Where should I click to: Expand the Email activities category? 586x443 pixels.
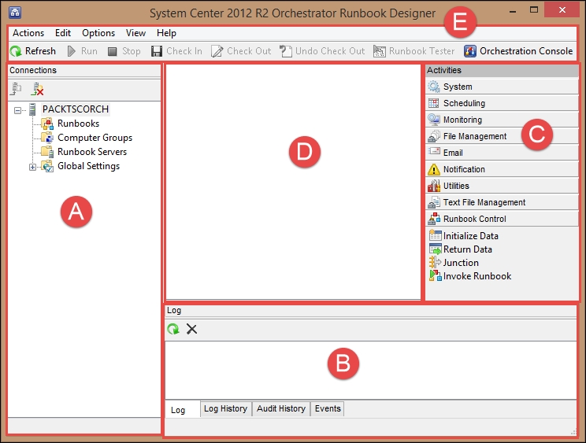coord(502,153)
